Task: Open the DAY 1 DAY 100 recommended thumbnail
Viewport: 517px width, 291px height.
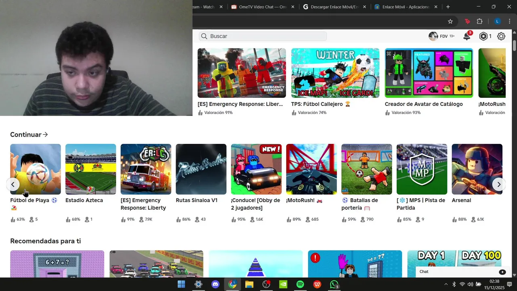Action: [x=454, y=259]
